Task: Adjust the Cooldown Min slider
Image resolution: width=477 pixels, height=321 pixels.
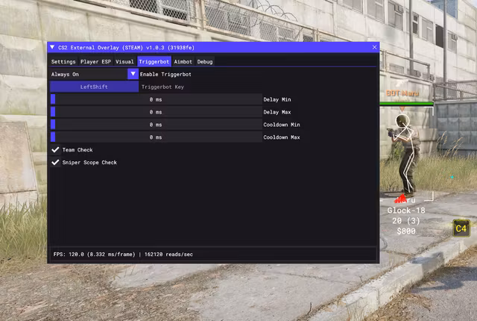Action: tap(156, 125)
